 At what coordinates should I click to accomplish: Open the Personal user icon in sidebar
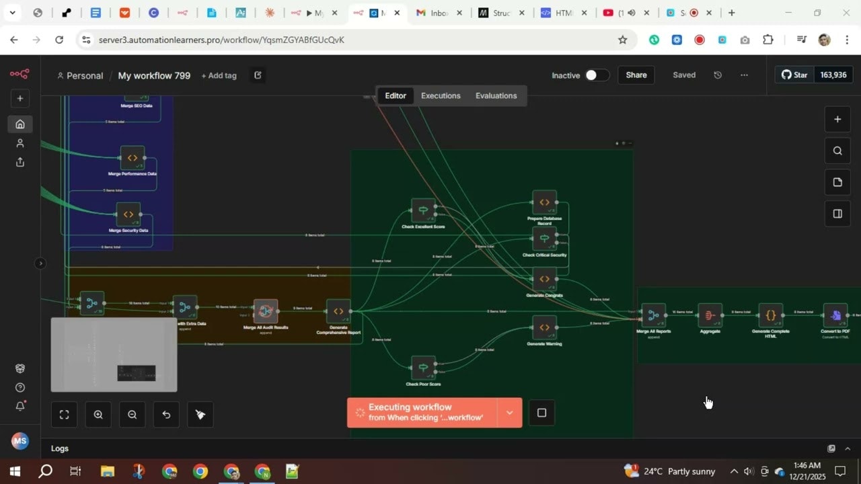click(x=20, y=143)
